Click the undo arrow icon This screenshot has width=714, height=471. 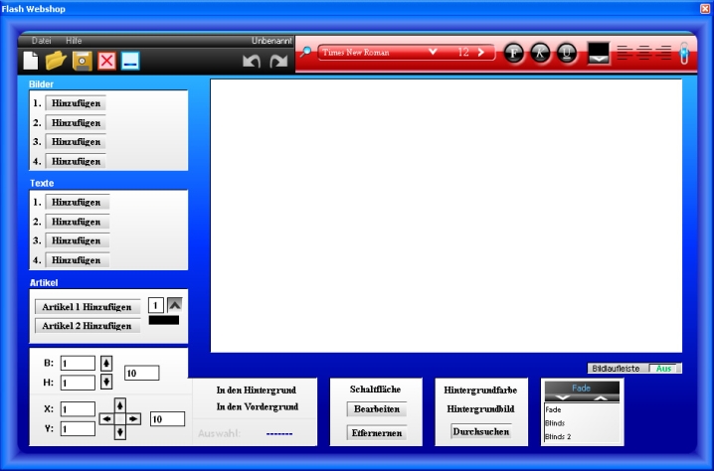point(253,62)
